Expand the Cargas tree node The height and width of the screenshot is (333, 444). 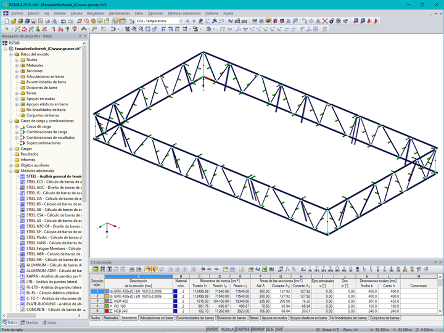[11, 149]
